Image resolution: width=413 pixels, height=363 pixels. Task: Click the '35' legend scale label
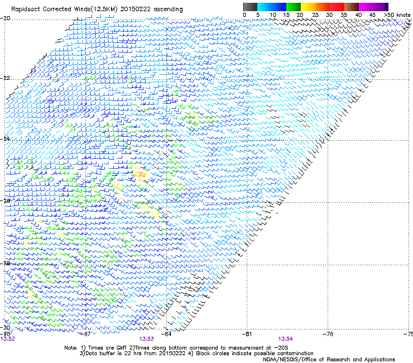(344, 15)
